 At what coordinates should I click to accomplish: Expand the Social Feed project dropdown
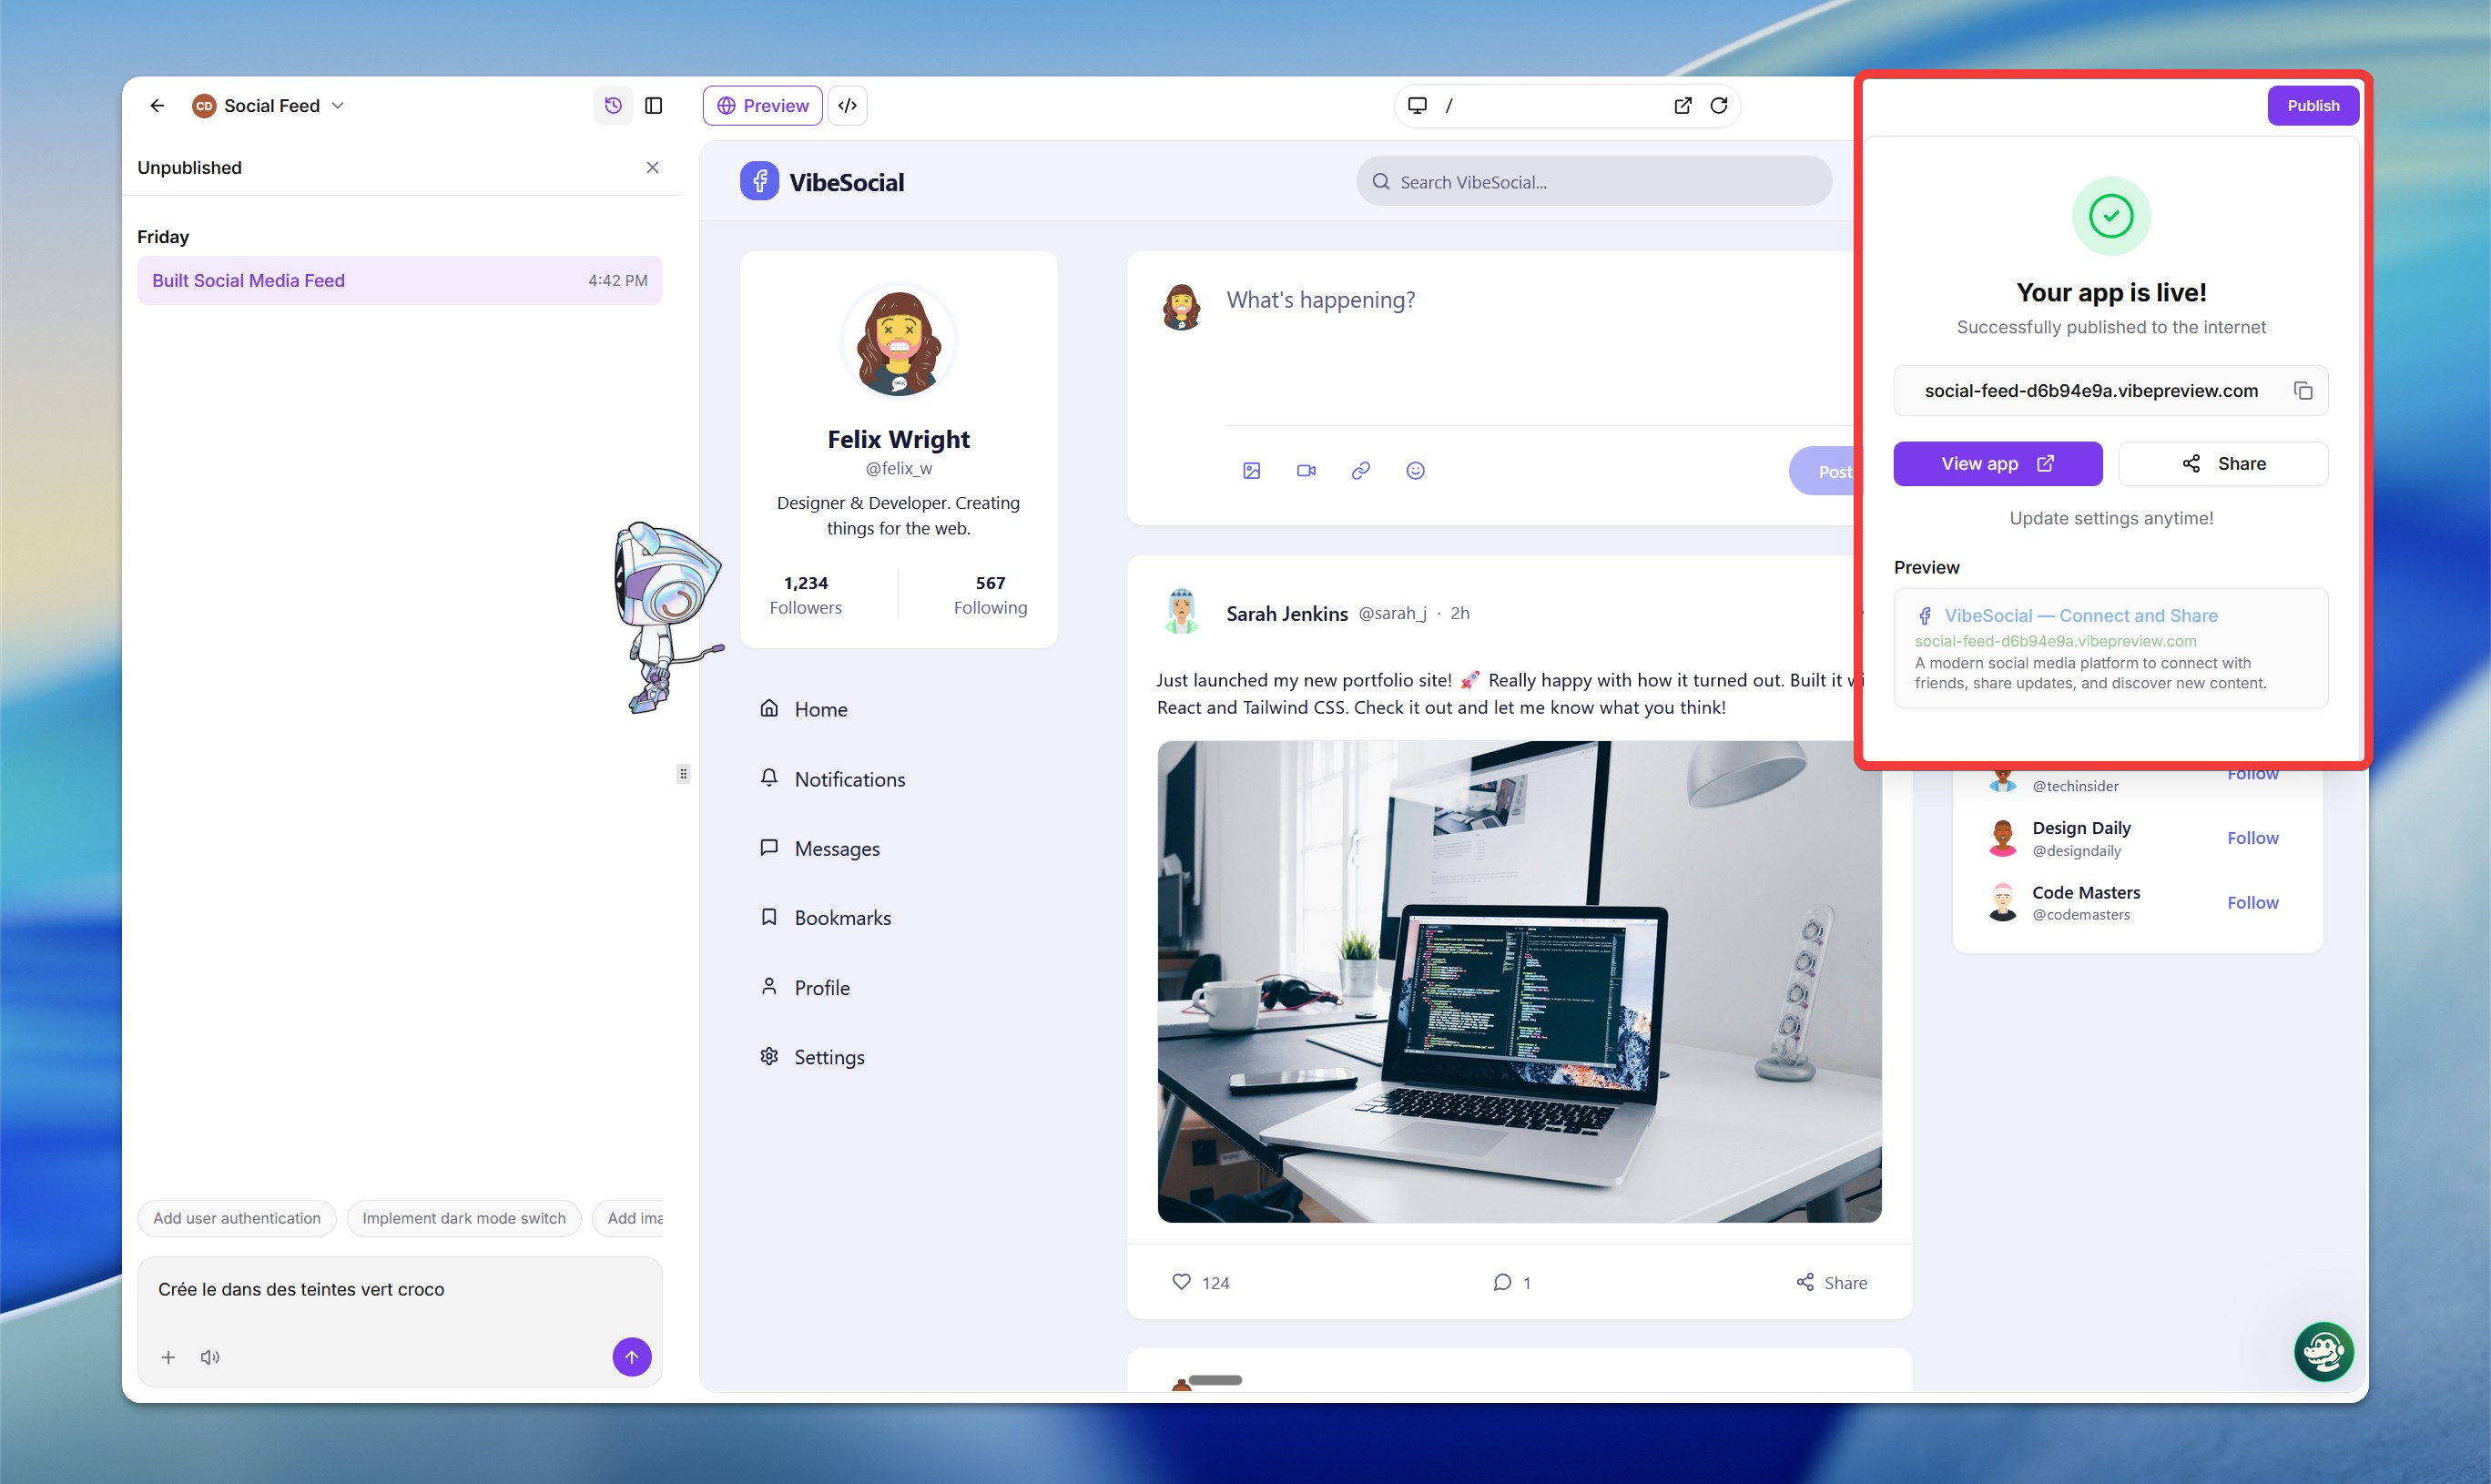click(x=269, y=105)
